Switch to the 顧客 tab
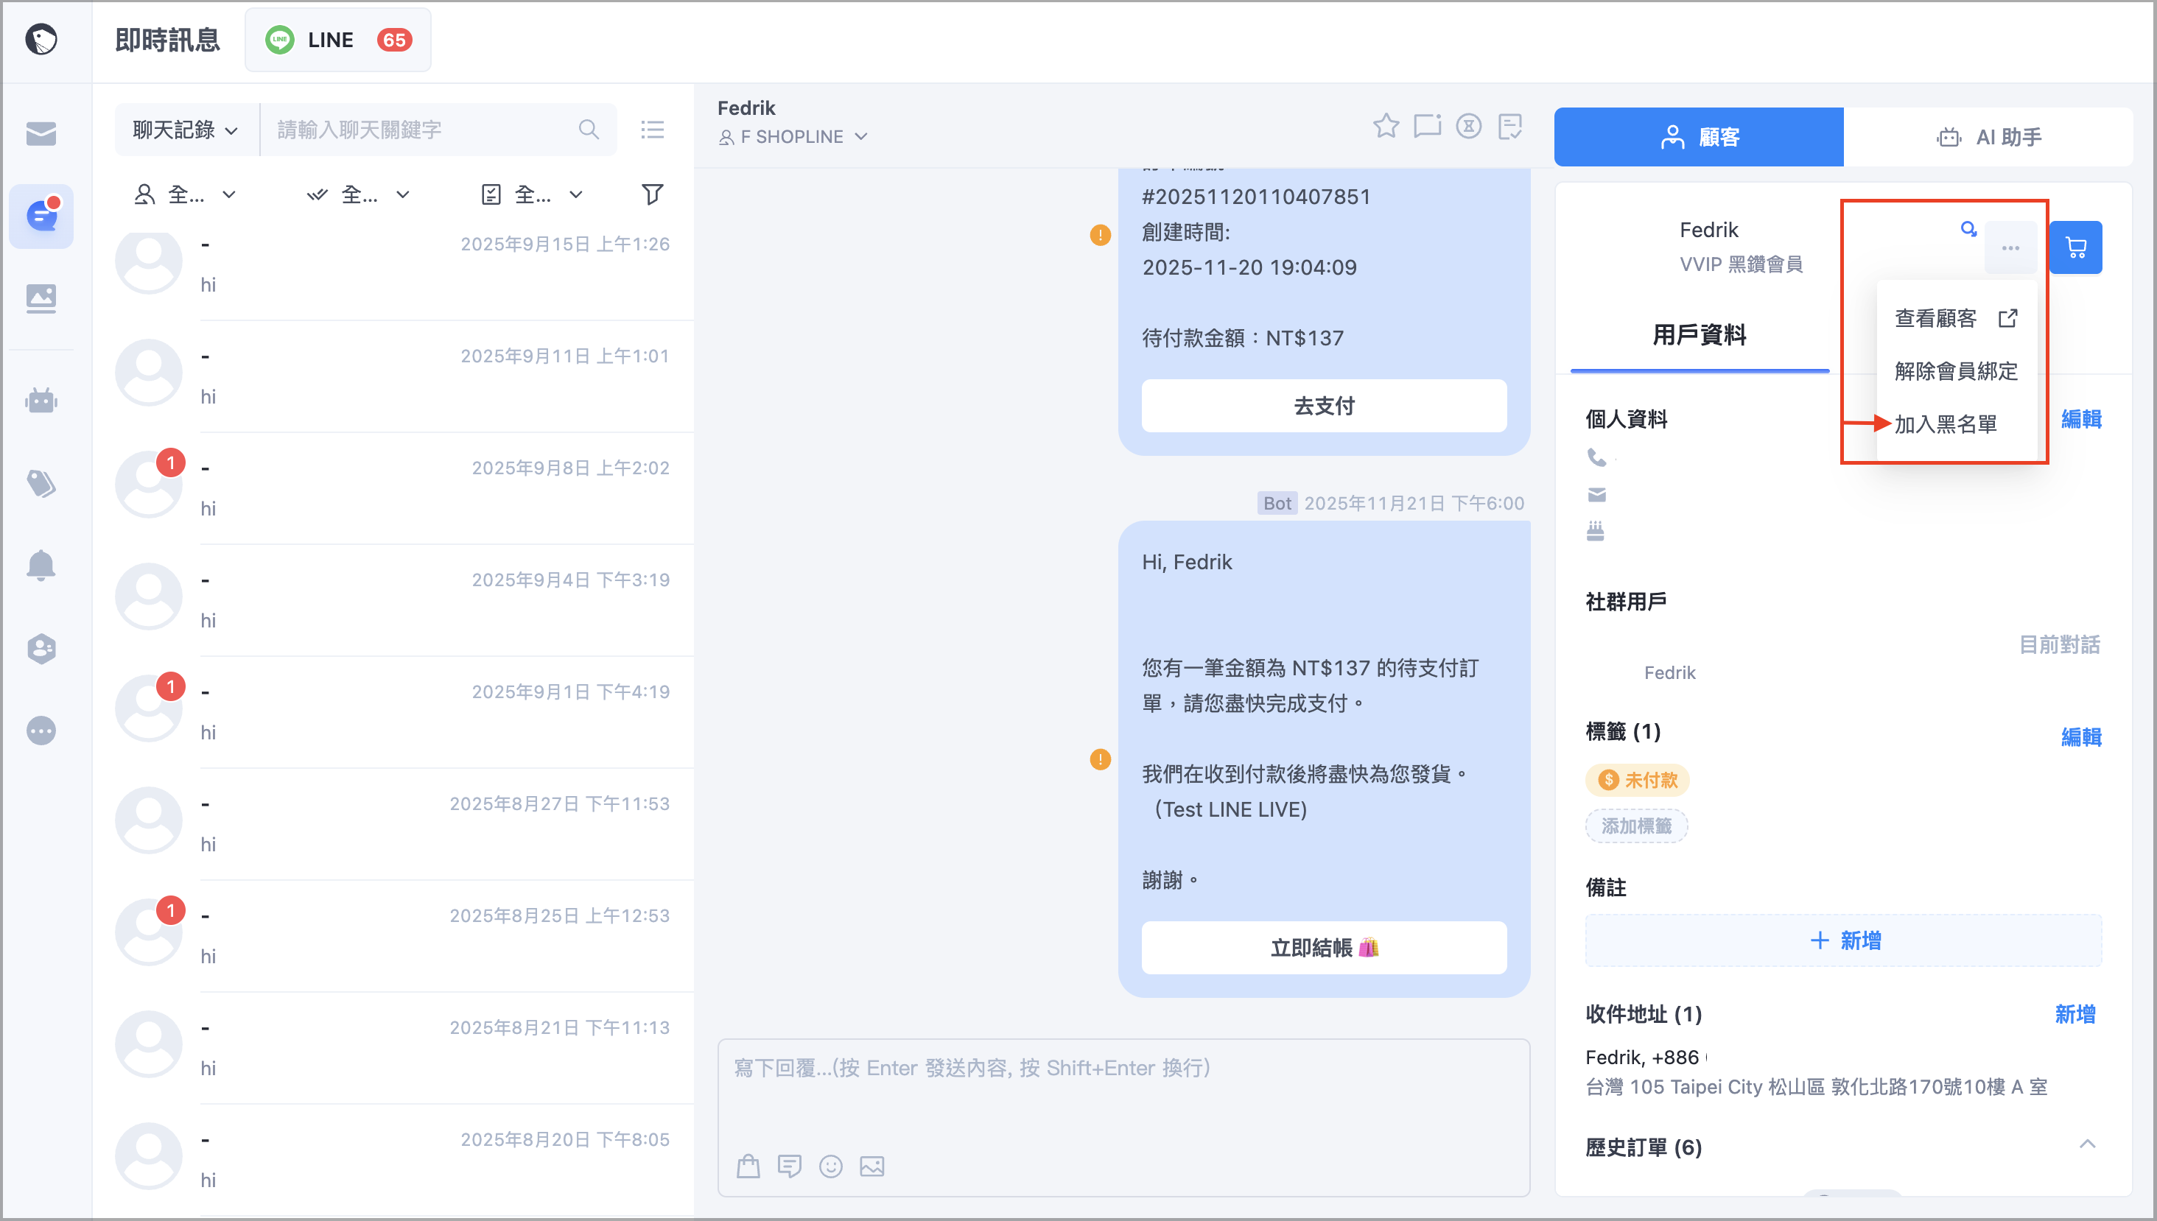2157x1221 pixels. pyautogui.click(x=1698, y=137)
